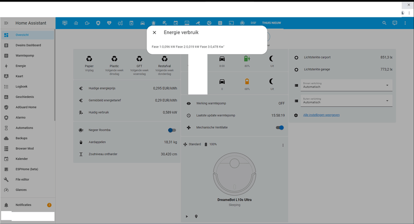Screen dimensions: 414x224
Task: Open Dwains Dashboard from sidebar
Action: point(28,45)
